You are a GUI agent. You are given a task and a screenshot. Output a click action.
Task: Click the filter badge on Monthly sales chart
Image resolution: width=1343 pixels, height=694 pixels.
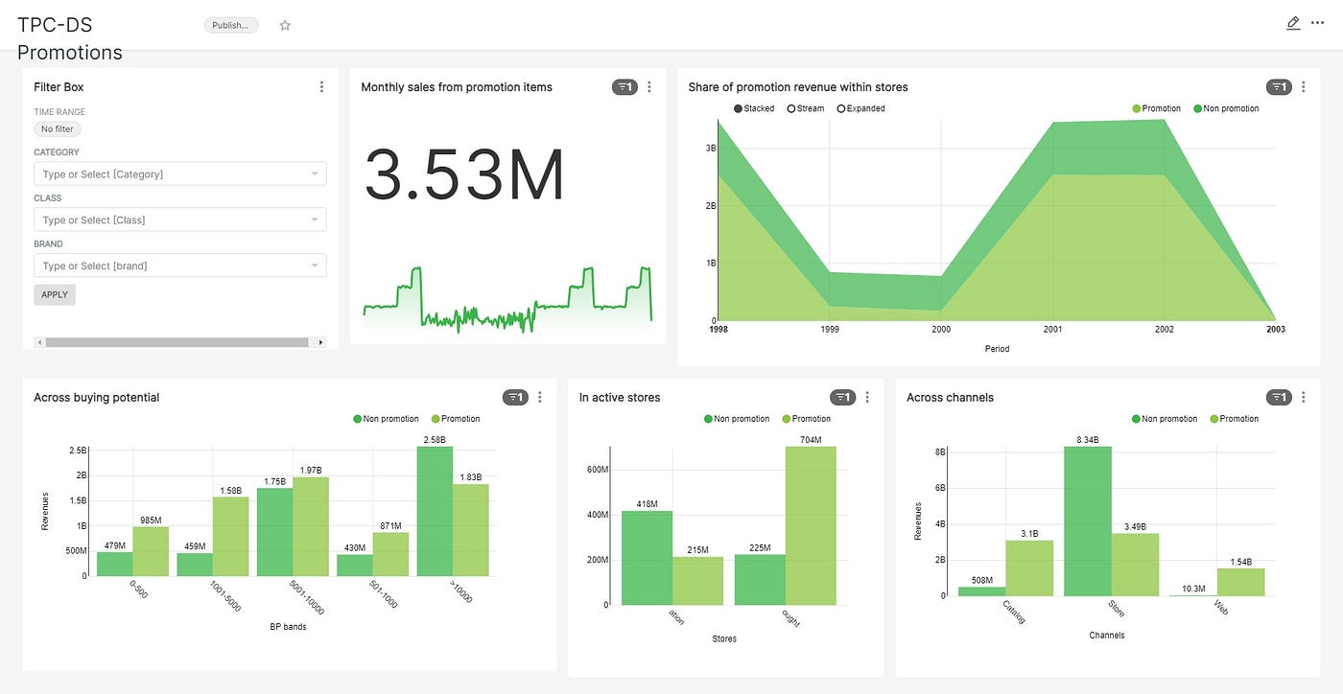624,86
